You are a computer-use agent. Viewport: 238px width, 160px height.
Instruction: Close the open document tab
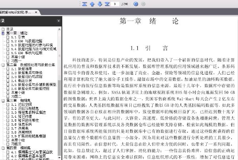point(36,12)
